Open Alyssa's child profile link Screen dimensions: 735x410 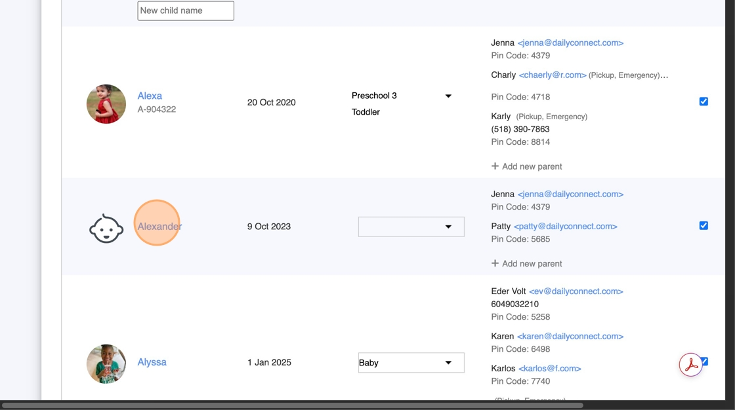152,362
